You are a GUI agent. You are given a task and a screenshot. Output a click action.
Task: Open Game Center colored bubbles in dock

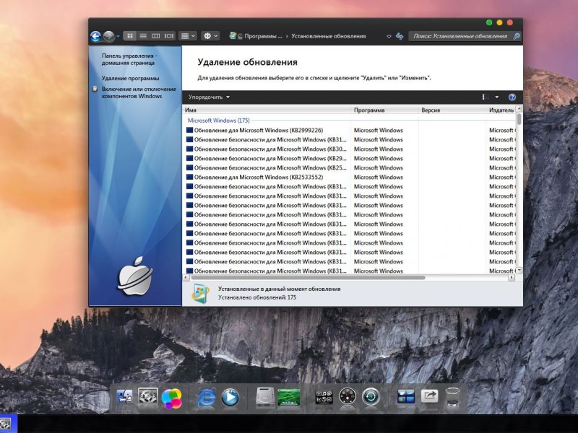(171, 398)
